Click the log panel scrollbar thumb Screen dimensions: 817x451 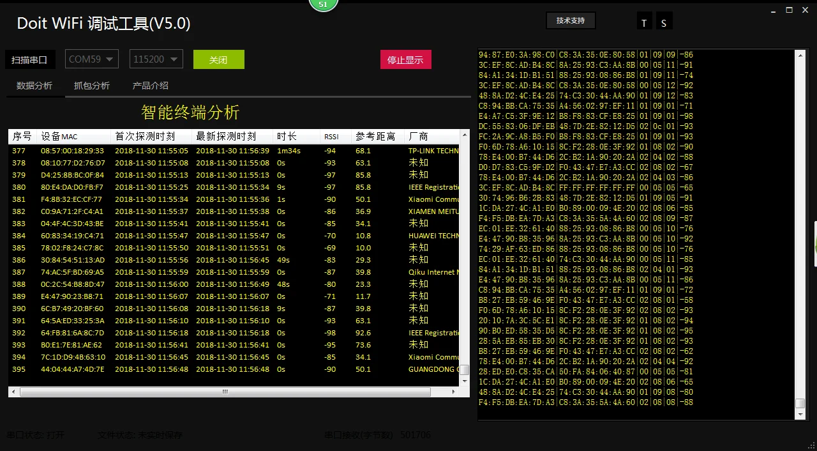(x=800, y=403)
